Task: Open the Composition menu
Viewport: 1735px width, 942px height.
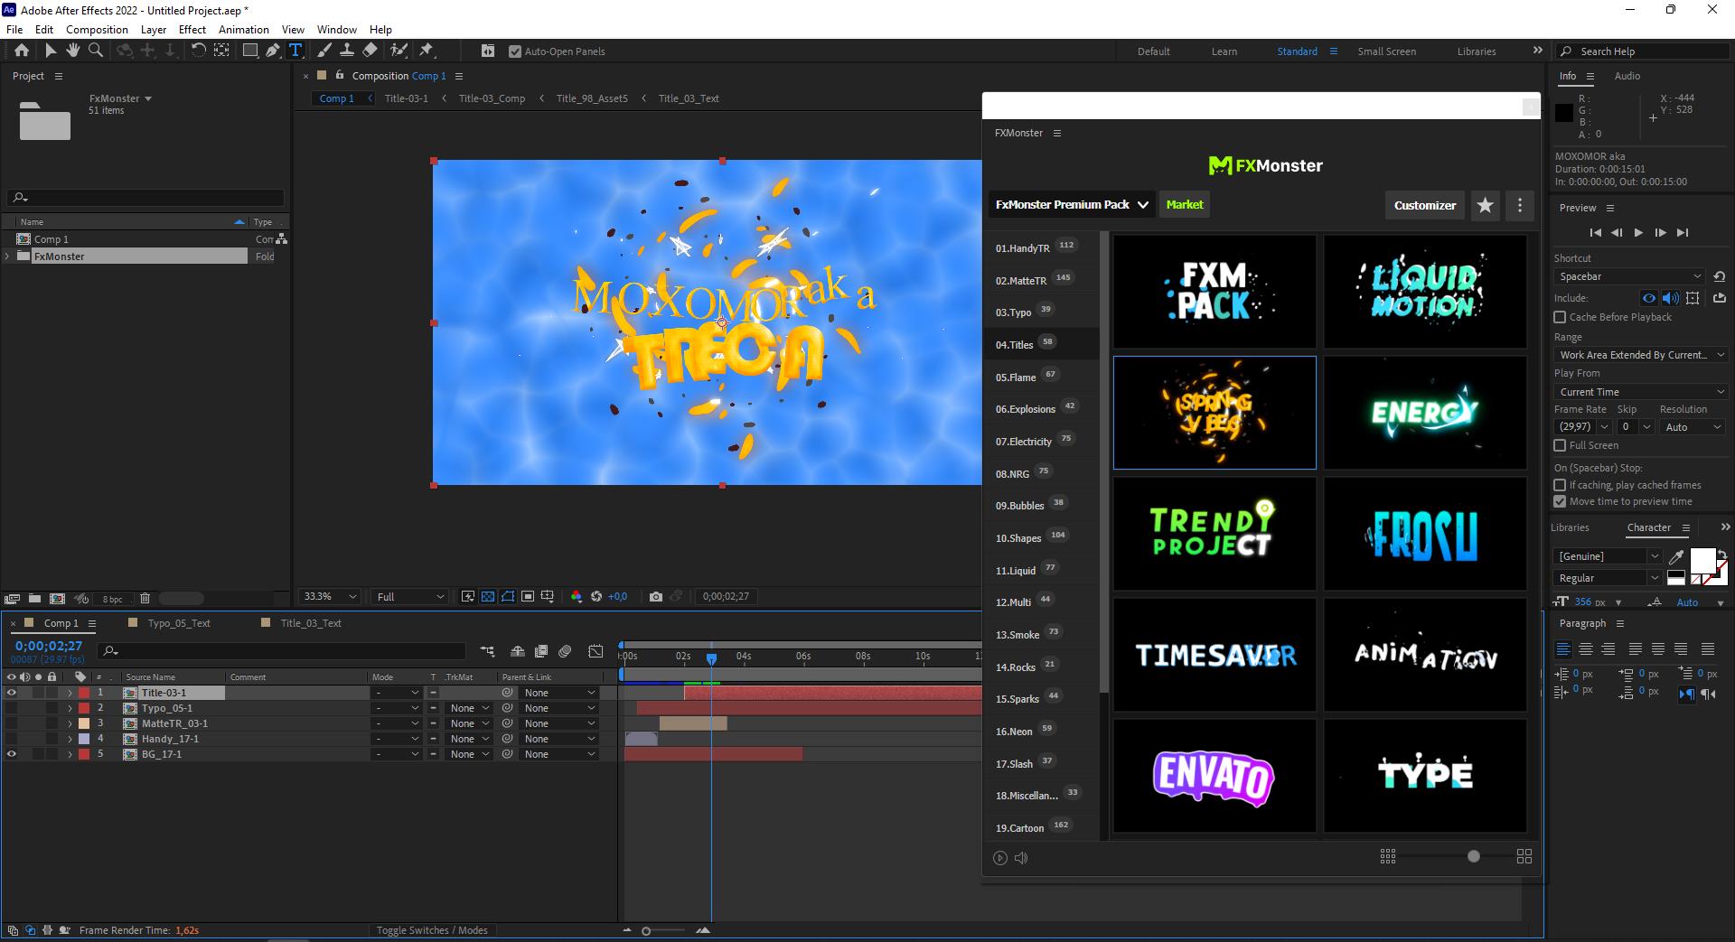Action: coord(97,29)
